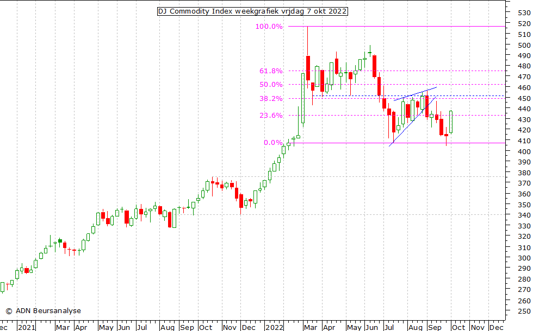The width and height of the screenshot is (533, 331).
Task: Click the 360 price axis value
Action: coord(524,194)
